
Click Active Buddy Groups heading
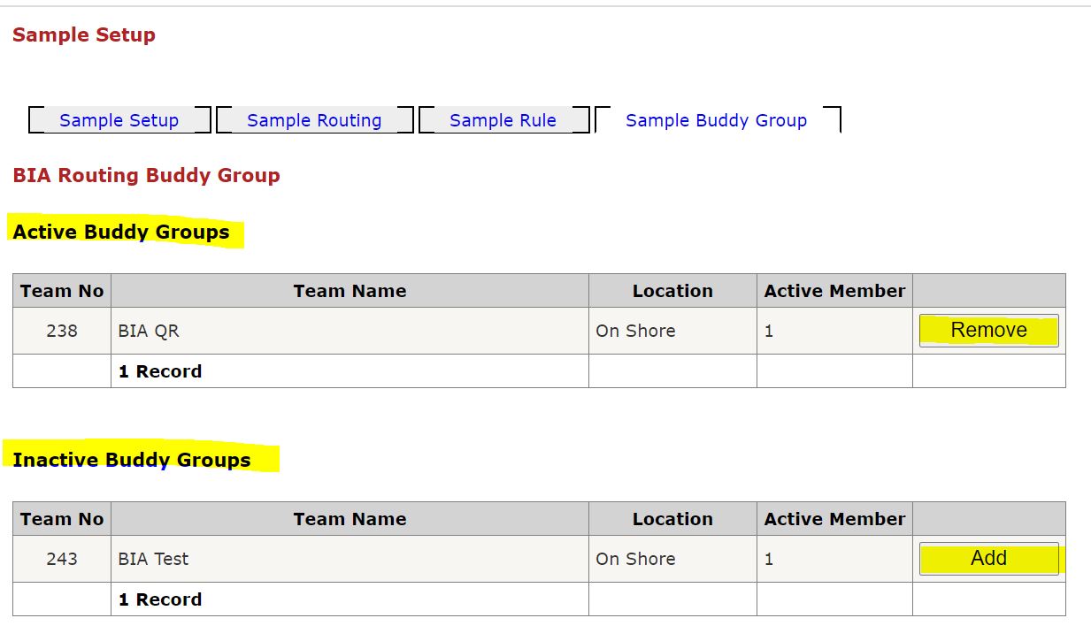pyautogui.click(x=121, y=233)
